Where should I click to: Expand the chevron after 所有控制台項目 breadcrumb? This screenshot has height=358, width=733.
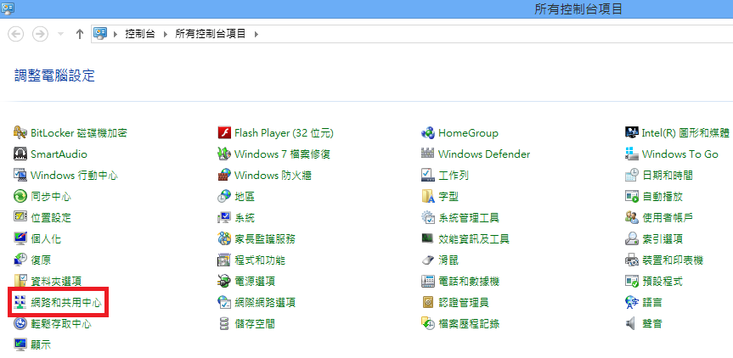point(256,34)
